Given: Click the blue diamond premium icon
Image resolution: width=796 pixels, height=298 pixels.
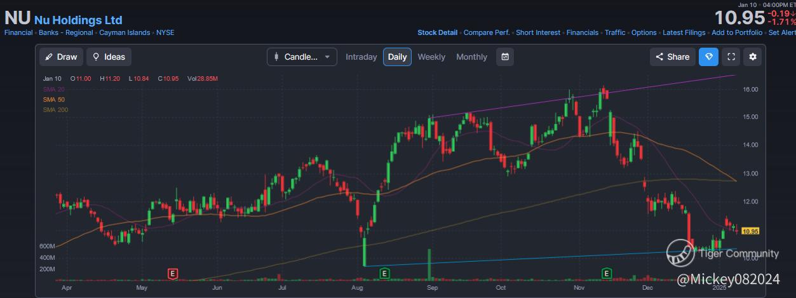Looking at the screenshot, I should tap(709, 57).
